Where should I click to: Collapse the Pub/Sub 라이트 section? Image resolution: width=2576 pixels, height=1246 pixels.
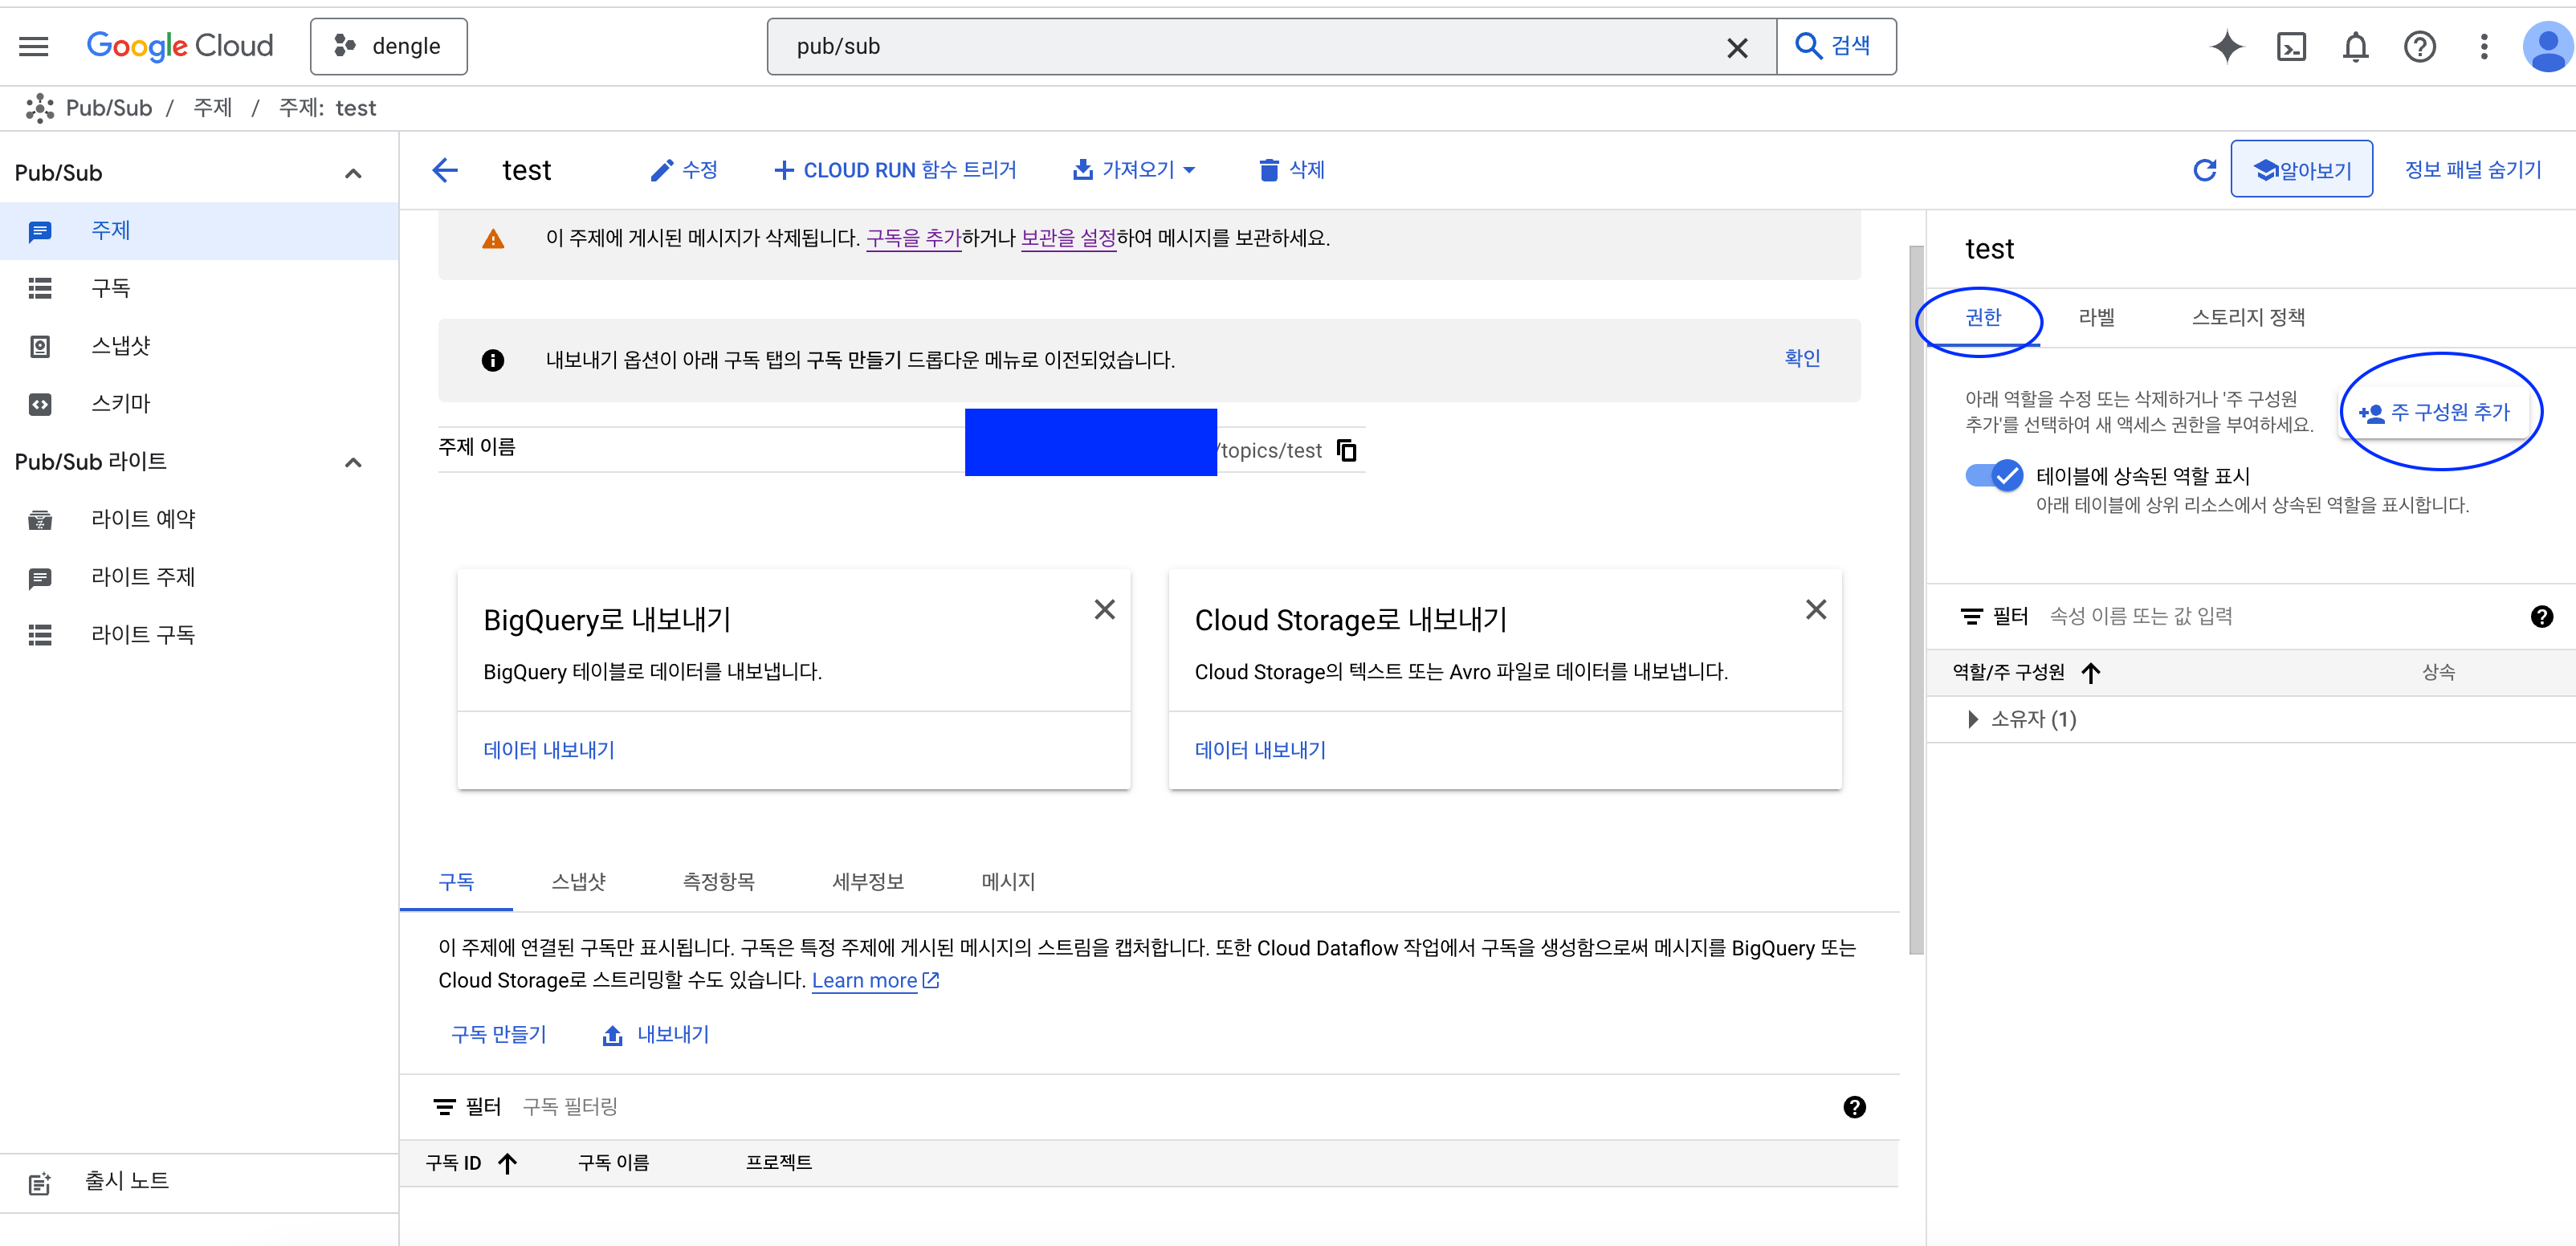click(x=353, y=462)
